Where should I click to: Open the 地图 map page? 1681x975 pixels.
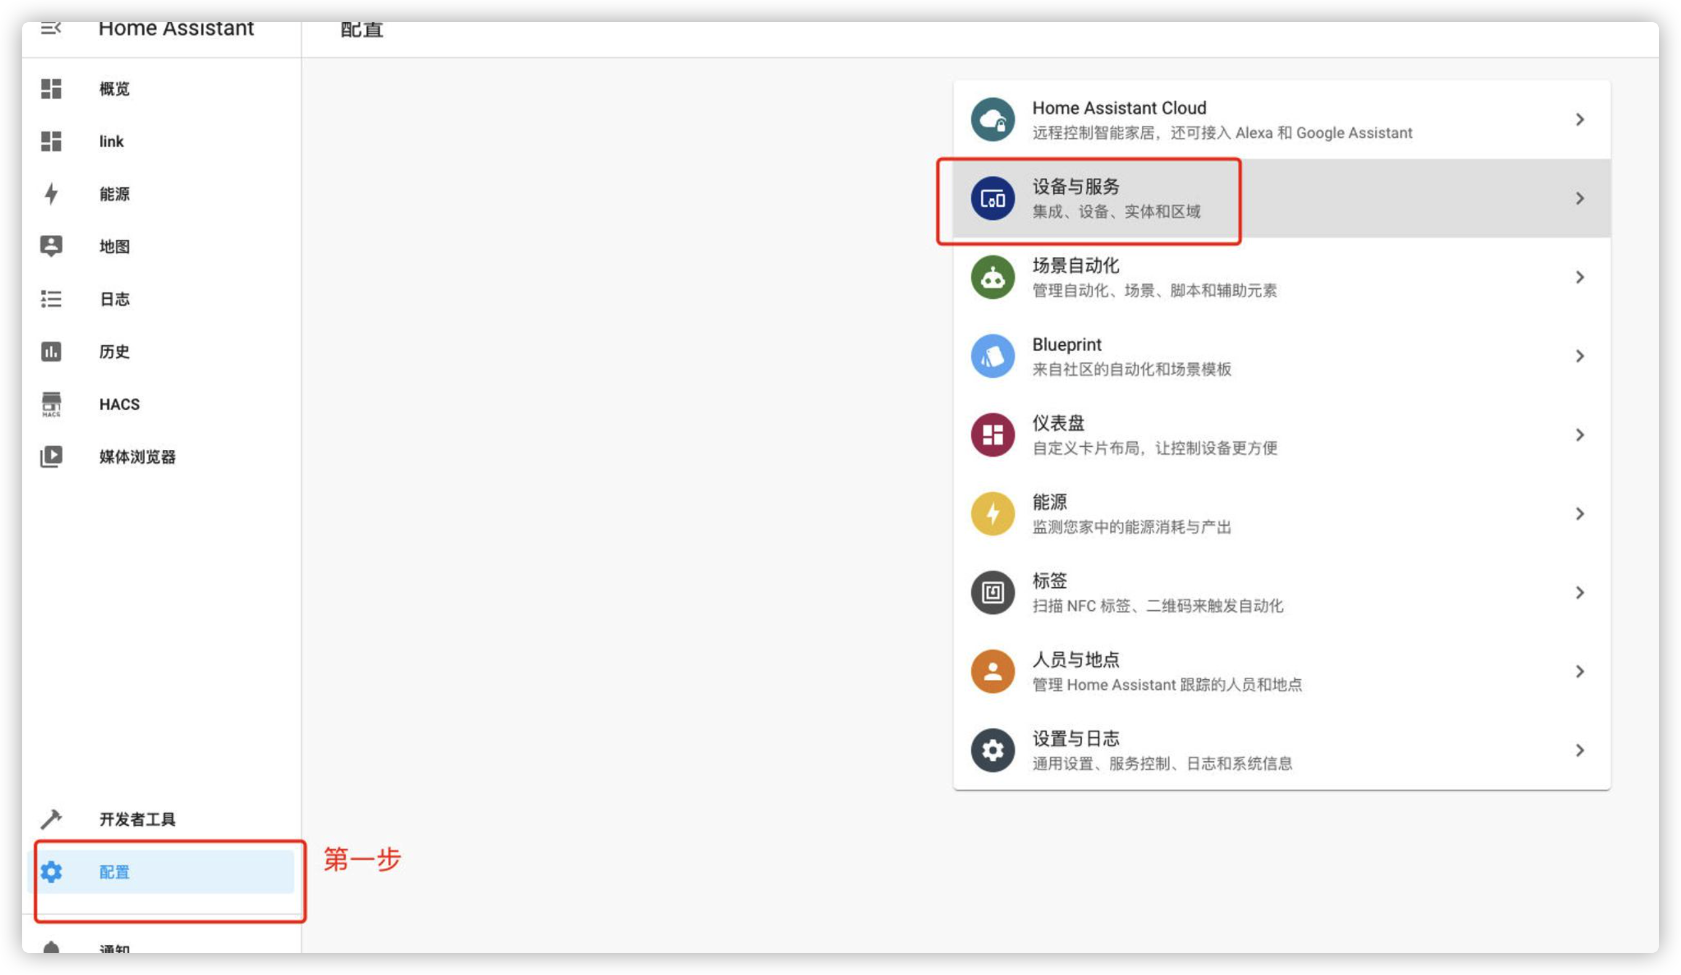[x=160, y=247]
